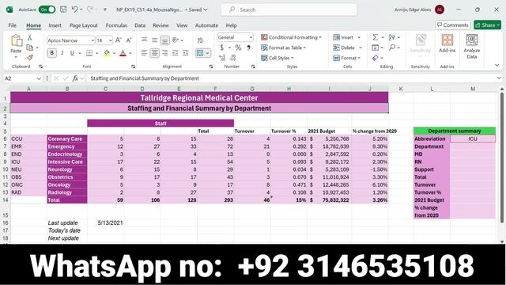Toggle Underline formatting
This screenshot has height=285, width=506.
(72, 53)
